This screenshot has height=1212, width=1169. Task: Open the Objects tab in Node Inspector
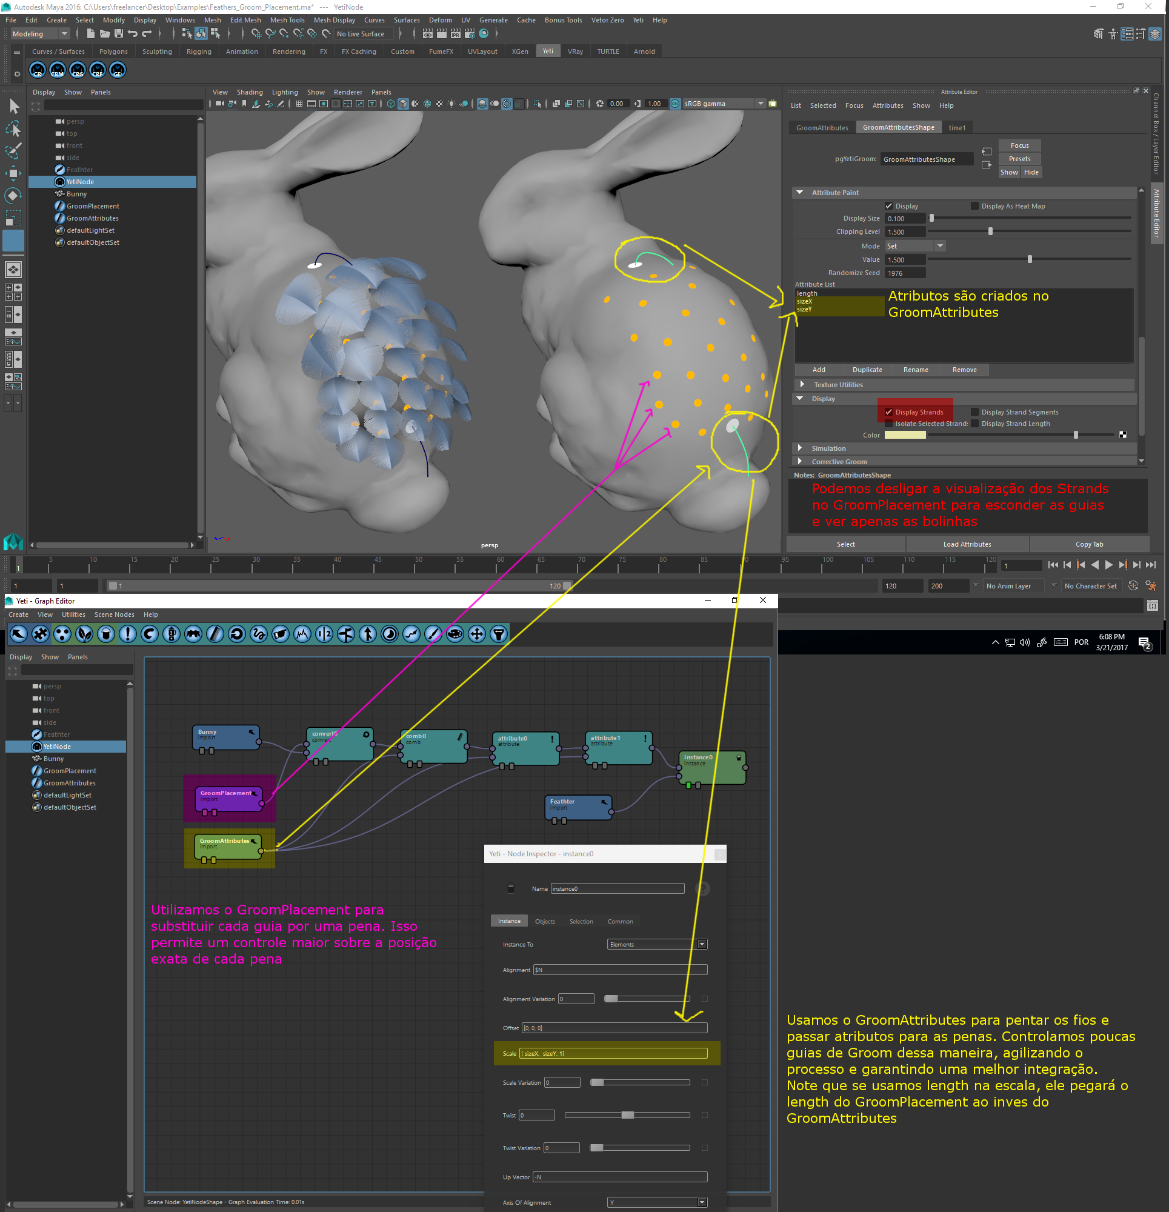[x=544, y=921]
